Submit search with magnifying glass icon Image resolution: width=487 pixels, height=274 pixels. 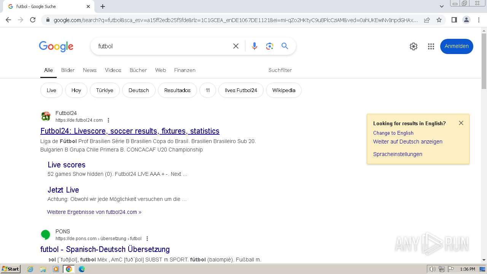[285, 46]
